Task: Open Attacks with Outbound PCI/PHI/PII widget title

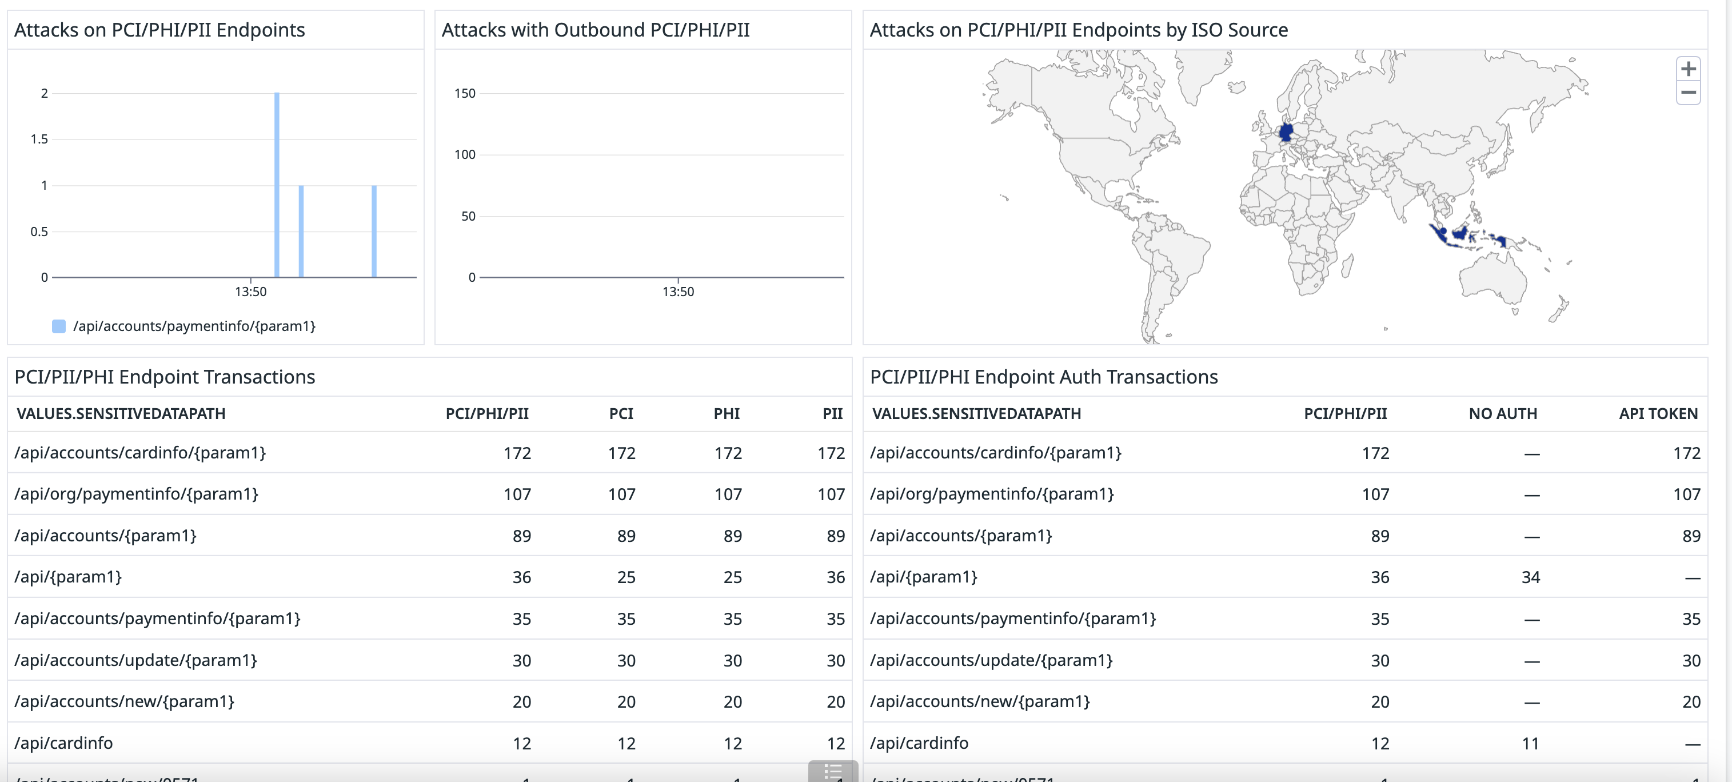Action: click(x=595, y=30)
